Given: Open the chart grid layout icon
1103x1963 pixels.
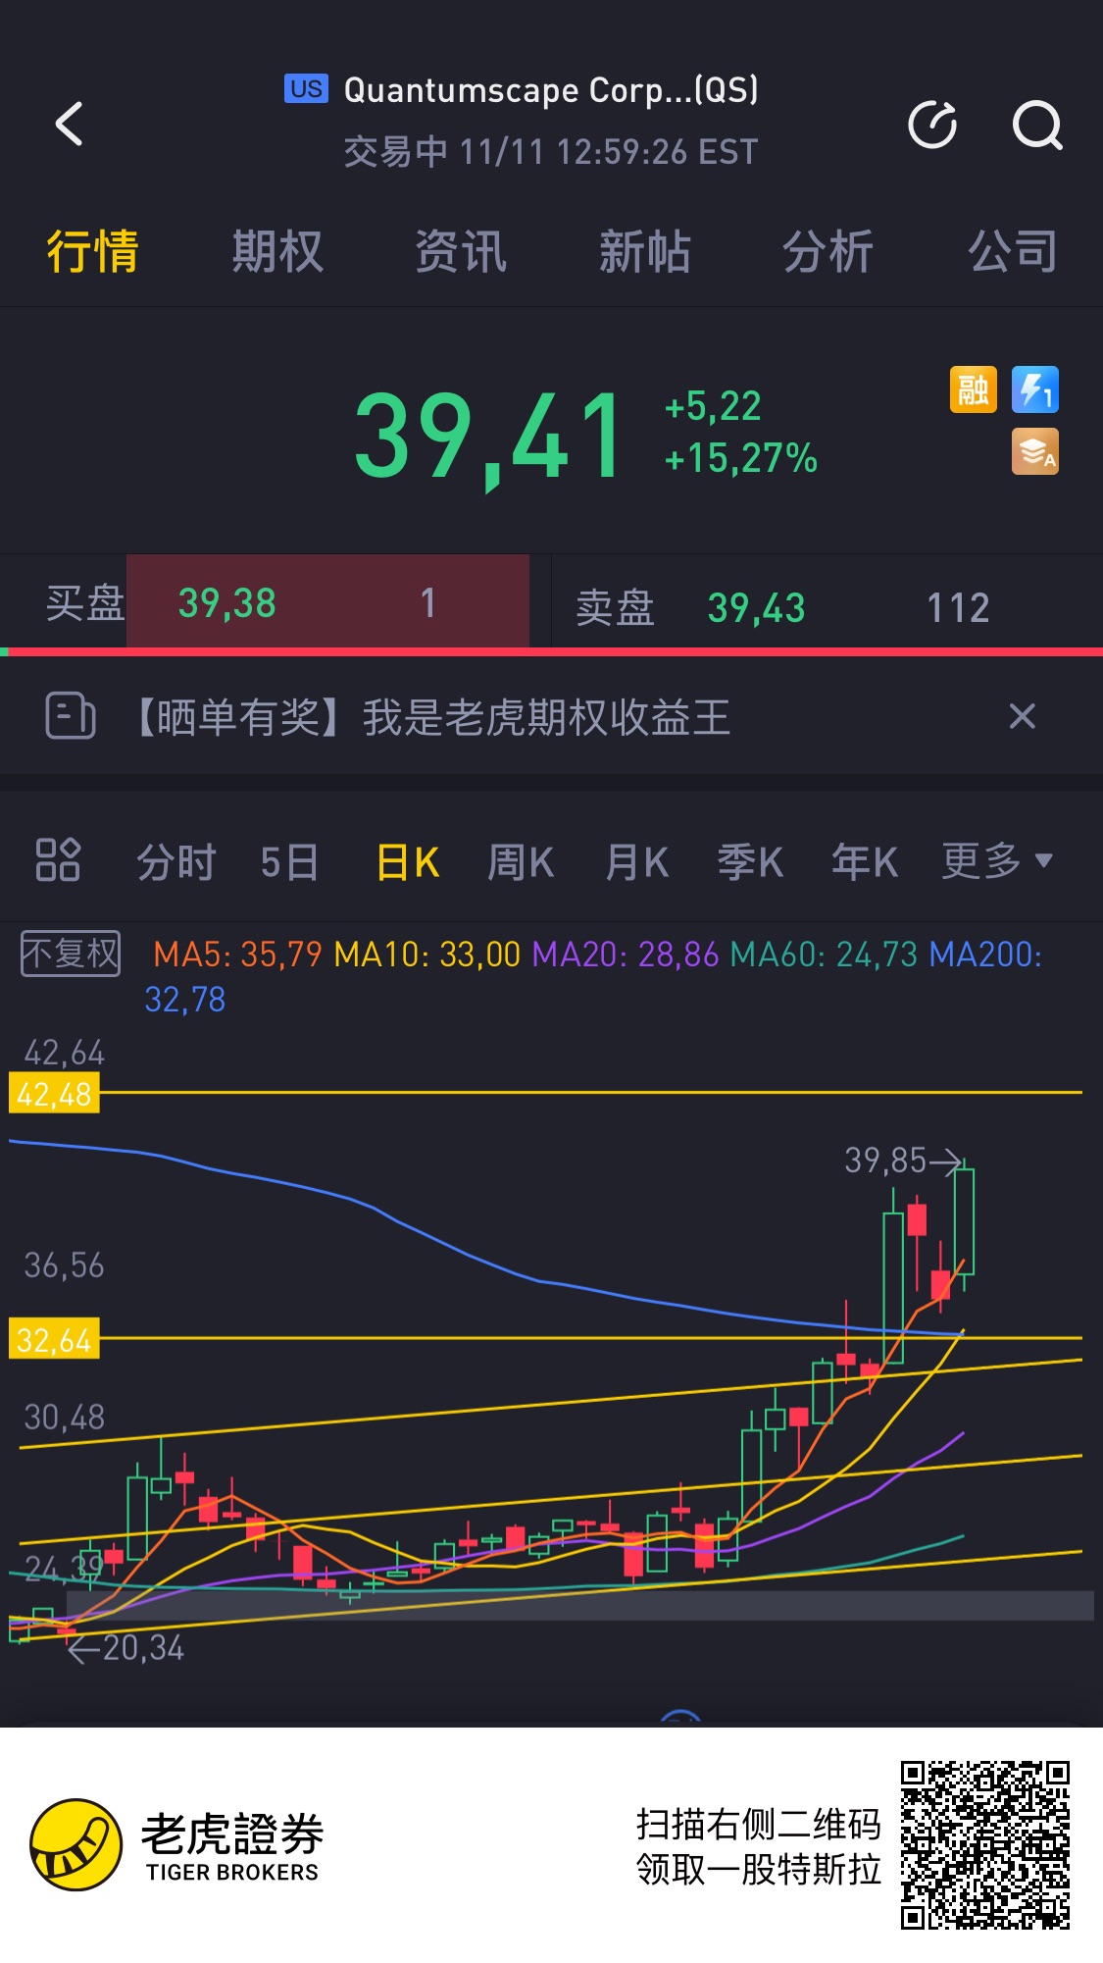Looking at the screenshot, I should pyautogui.click(x=58, y=860).
